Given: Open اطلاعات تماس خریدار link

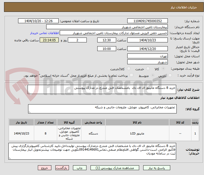Looking at the screenshot, I should coord(45,33).
